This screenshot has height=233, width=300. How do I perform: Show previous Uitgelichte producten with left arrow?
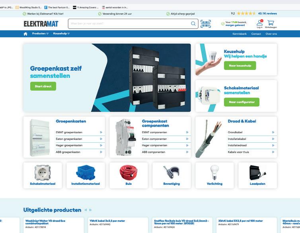86,210
